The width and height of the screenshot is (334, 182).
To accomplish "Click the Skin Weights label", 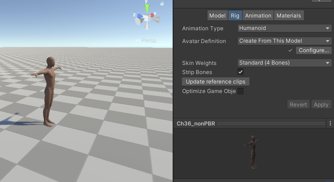I will (x=199, y=63).
